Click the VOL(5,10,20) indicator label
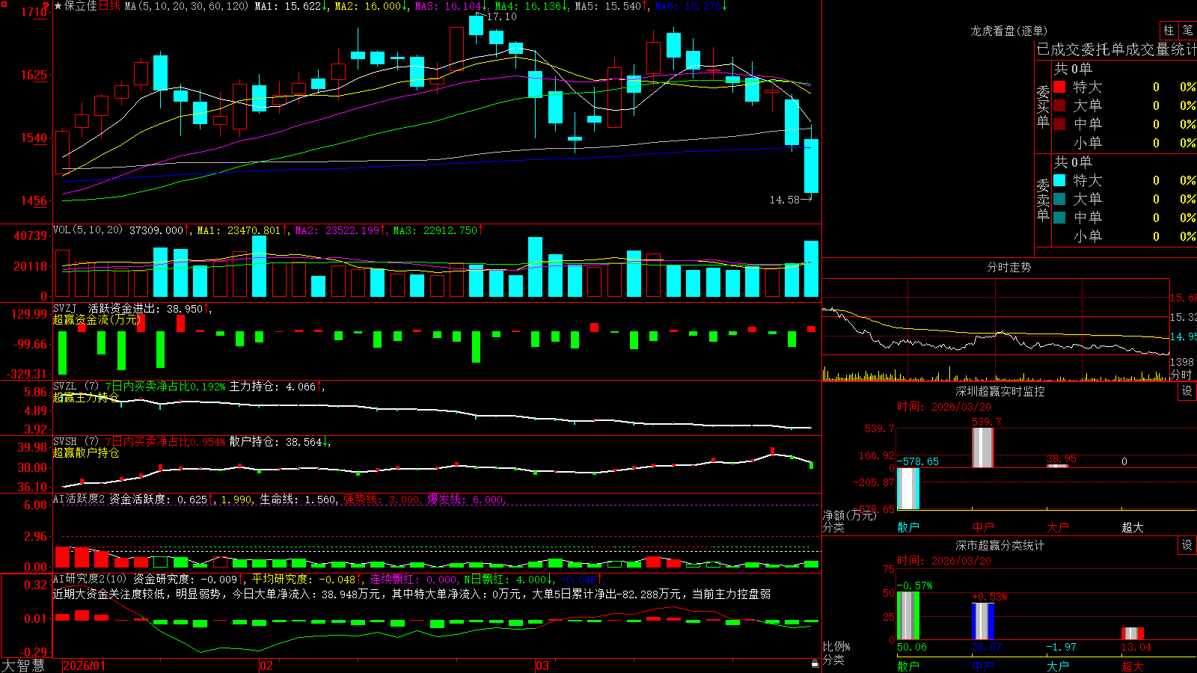Image resolution: width=1197 pixels, height=673 pixels. 88,230
